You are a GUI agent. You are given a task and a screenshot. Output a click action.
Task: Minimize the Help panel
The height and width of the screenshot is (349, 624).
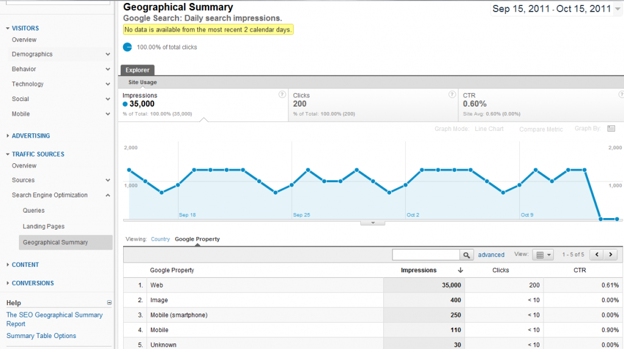coord(109,303)
